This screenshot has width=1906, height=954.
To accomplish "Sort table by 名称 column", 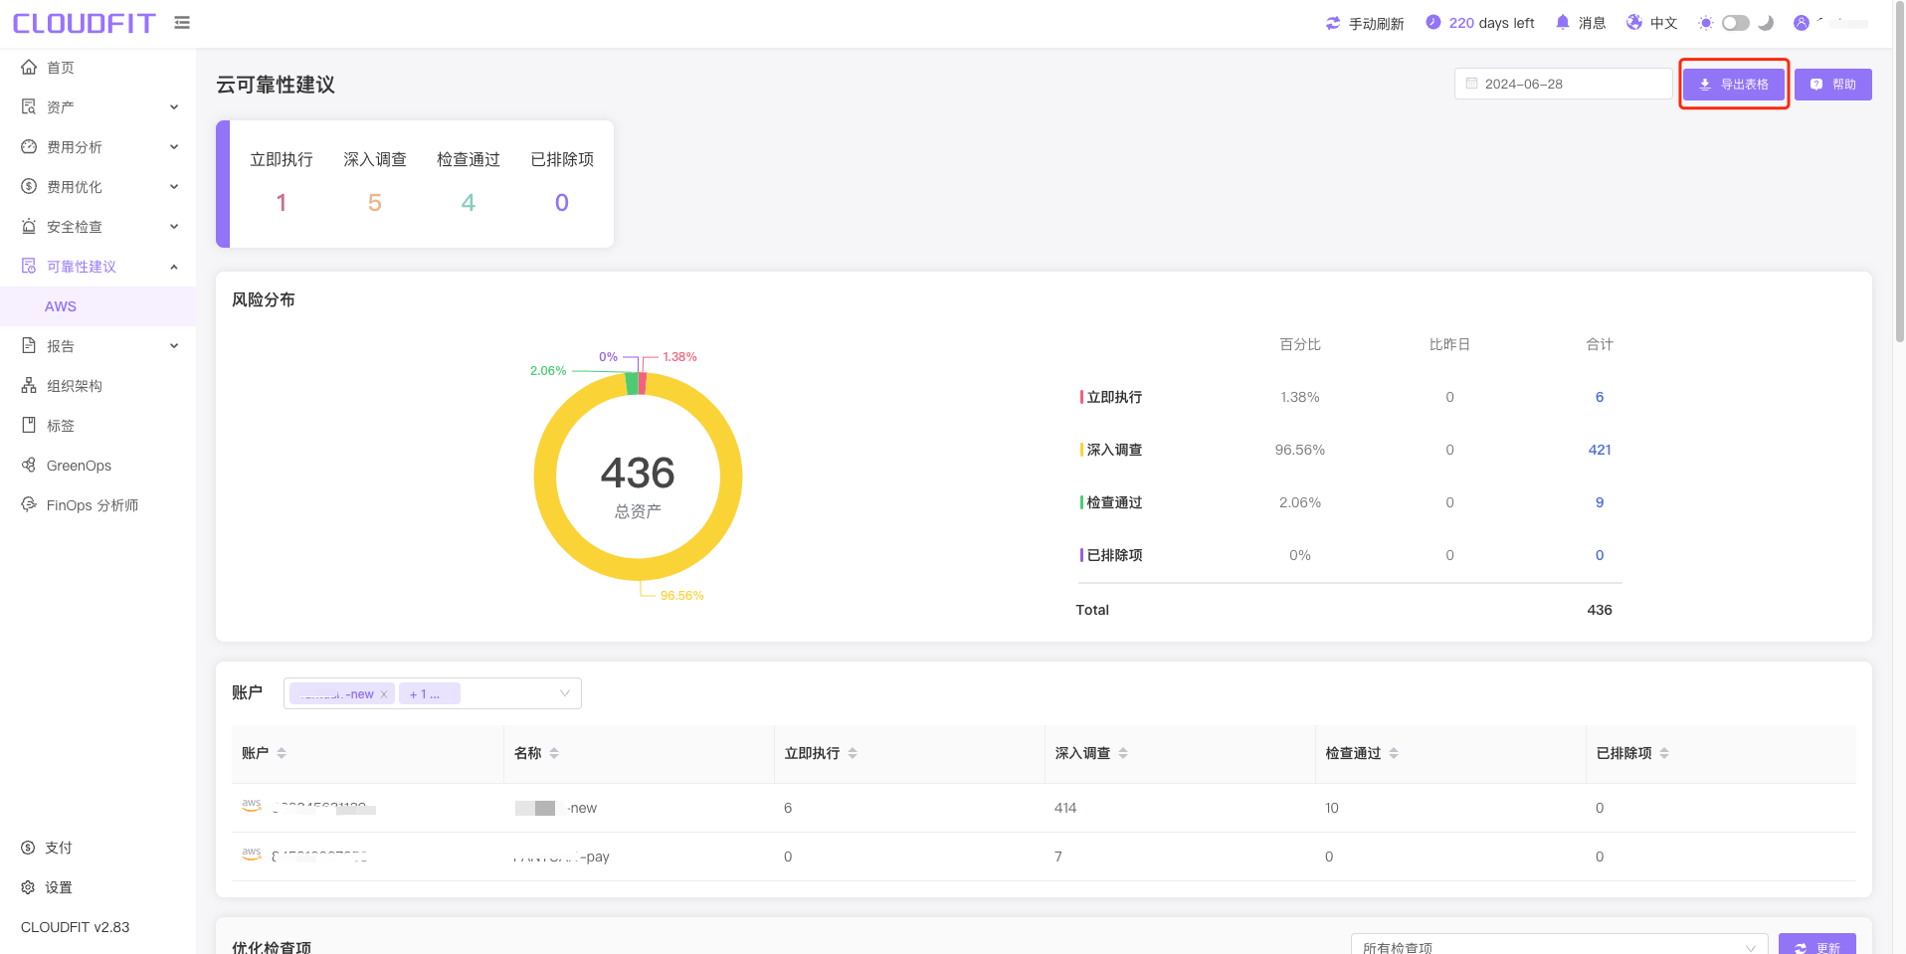I will click(x=554, y=753).
